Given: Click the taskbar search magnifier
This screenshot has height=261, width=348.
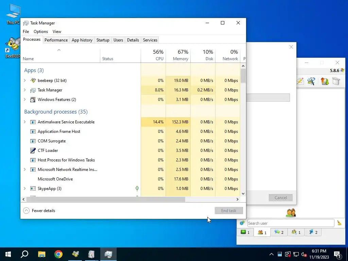Looking at the screenshot, I should pos(24,254).
